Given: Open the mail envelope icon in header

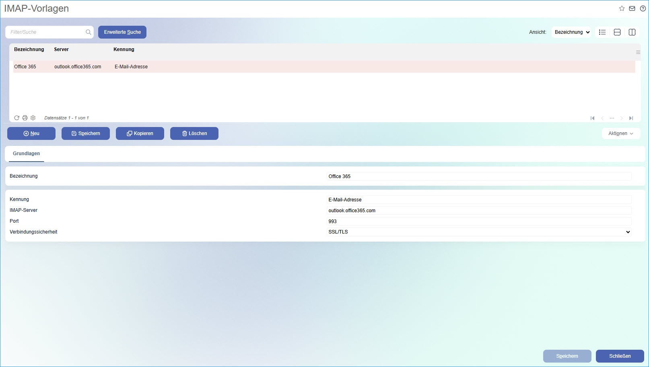Looking at the screenshot, I should click(632, 8).
